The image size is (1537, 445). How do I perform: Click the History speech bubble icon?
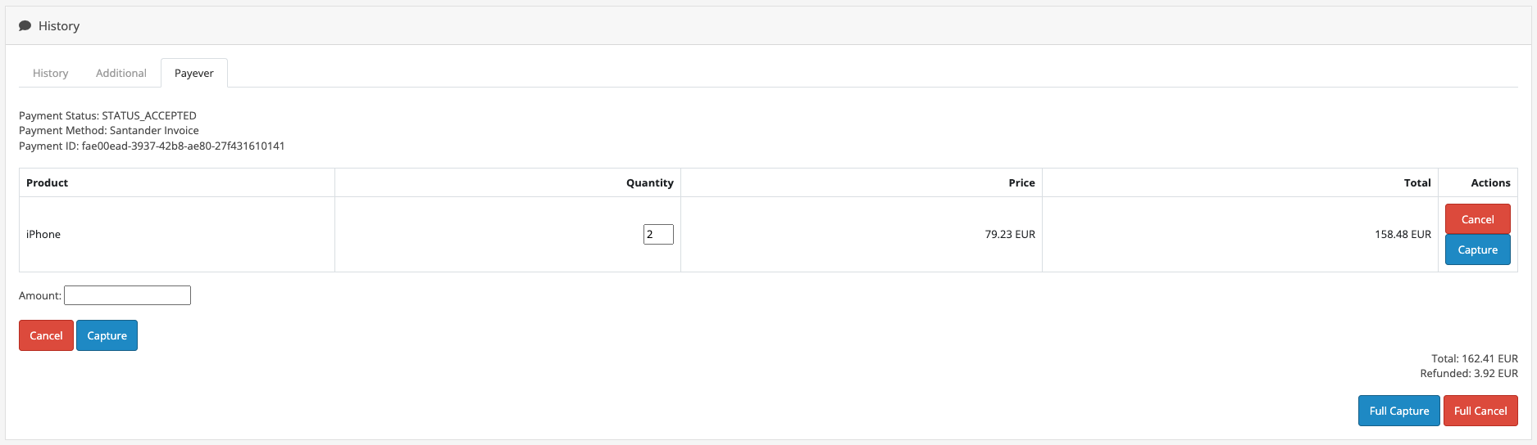(x=25, y=26)
